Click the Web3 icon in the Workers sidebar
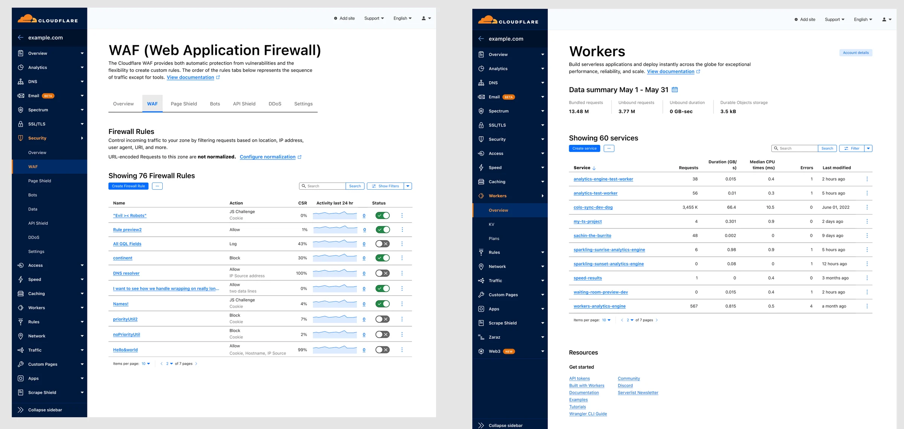The height and width of the screenshot is (429, 904). click(481, 351)
